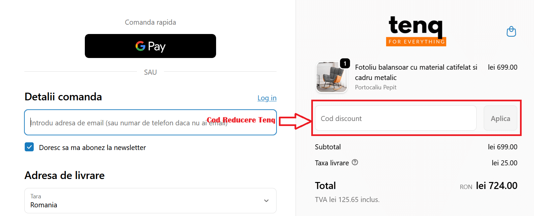Click the Cod discount input field
The height and width of the screenshot is (216, 534).
(395, 118)
